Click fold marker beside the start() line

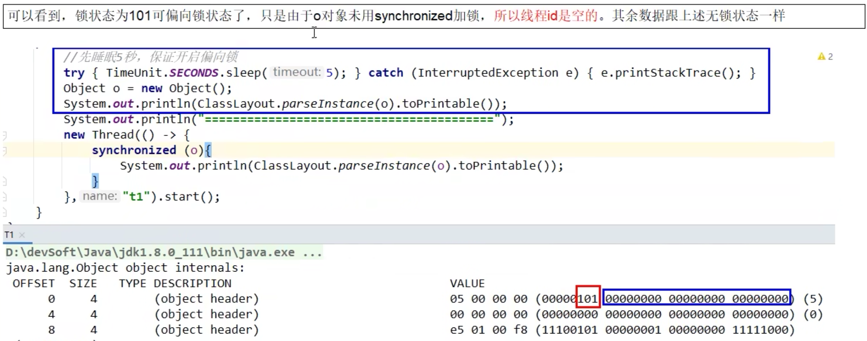5,197
